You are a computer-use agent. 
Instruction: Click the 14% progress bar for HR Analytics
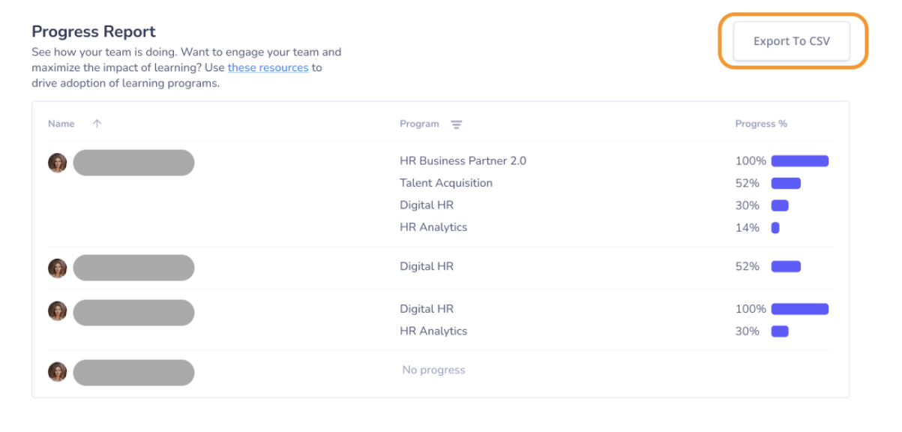pos(775,227)
